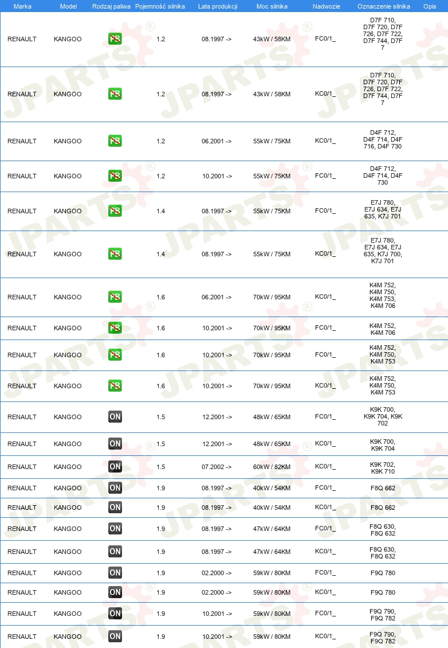
Task: Click the Rodzaj paliwa column header
Action: (111, 6)
